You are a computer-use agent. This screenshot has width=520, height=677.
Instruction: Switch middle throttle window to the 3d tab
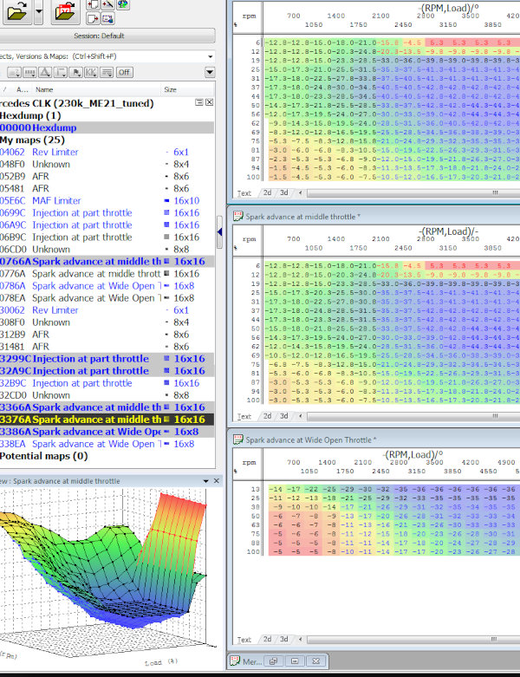283,416
